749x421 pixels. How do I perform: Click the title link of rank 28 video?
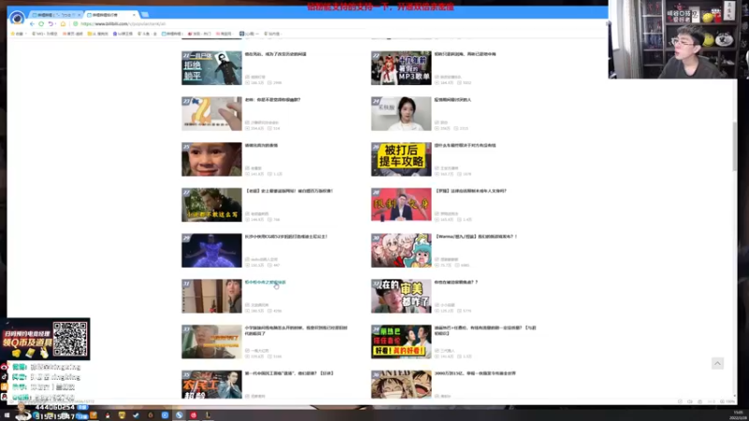[x=470, y=191]
